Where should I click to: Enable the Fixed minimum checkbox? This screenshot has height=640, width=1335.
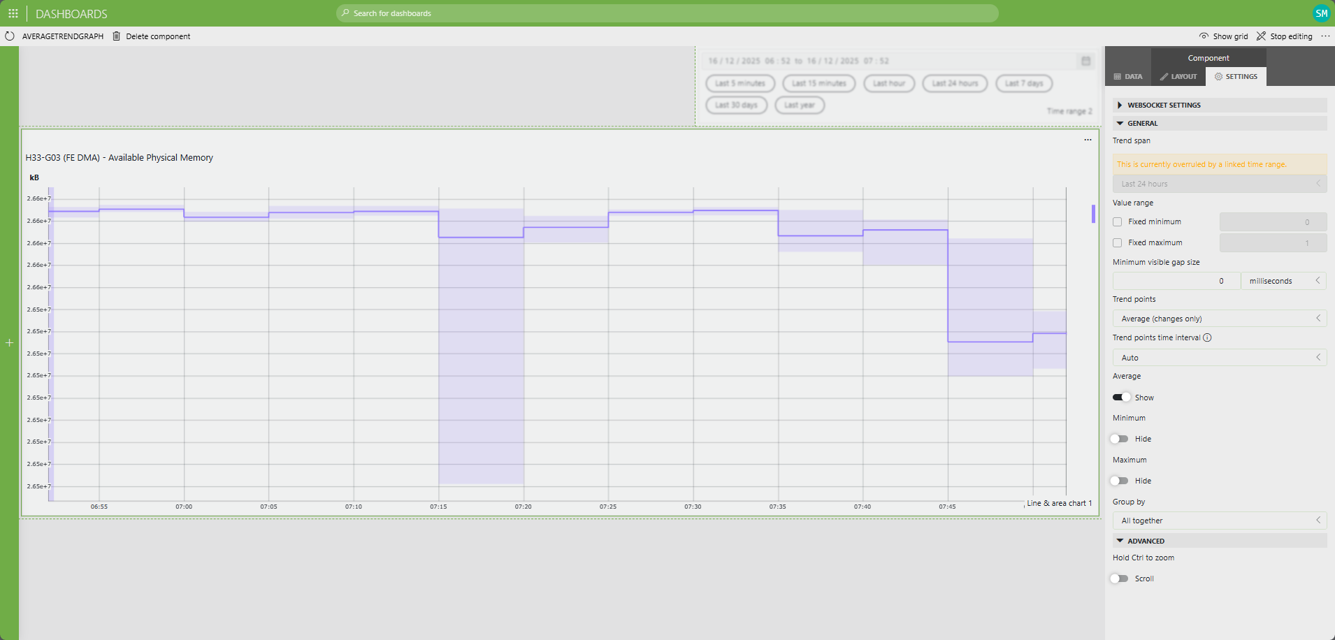(1117, 221)
